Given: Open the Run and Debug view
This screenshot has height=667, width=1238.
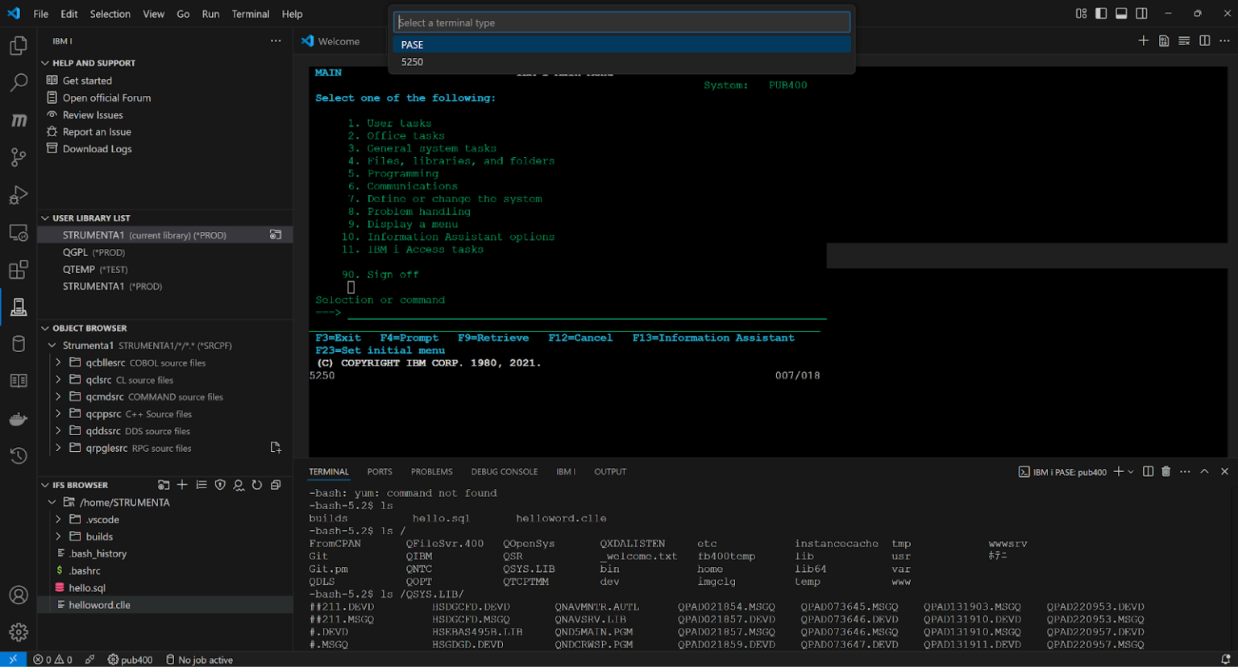Looking at the screenshot, I should pos(18,195).
